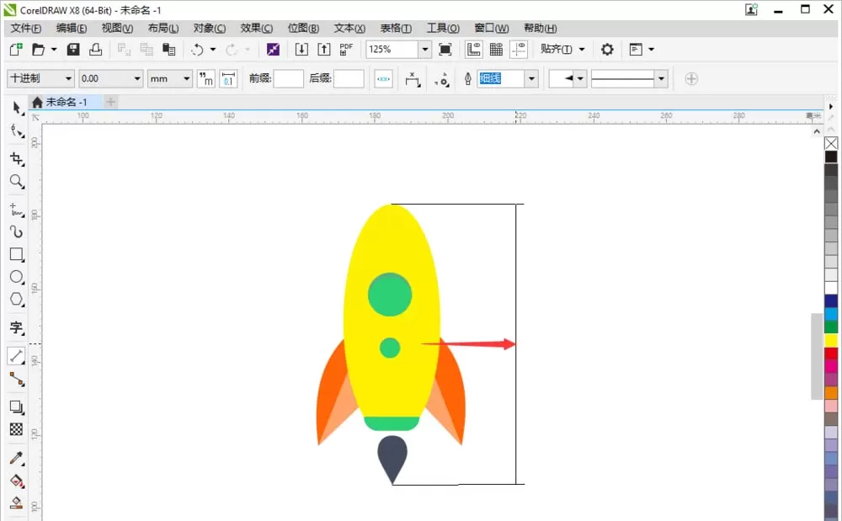Viewport: 842px width, 521px height.
Task: Open the 编辑 menu
Action: click(72, 28)
